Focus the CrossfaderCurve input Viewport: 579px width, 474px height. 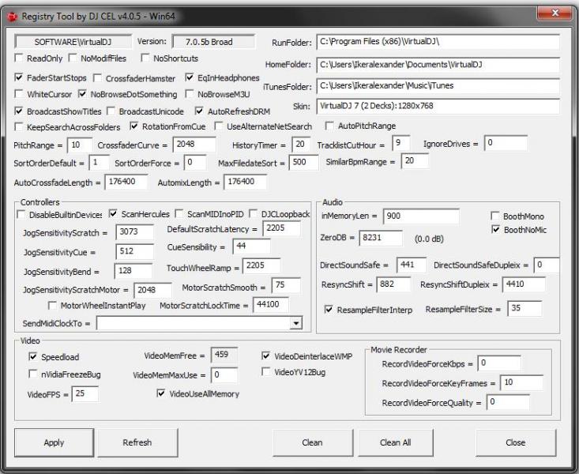pos(194,144)
